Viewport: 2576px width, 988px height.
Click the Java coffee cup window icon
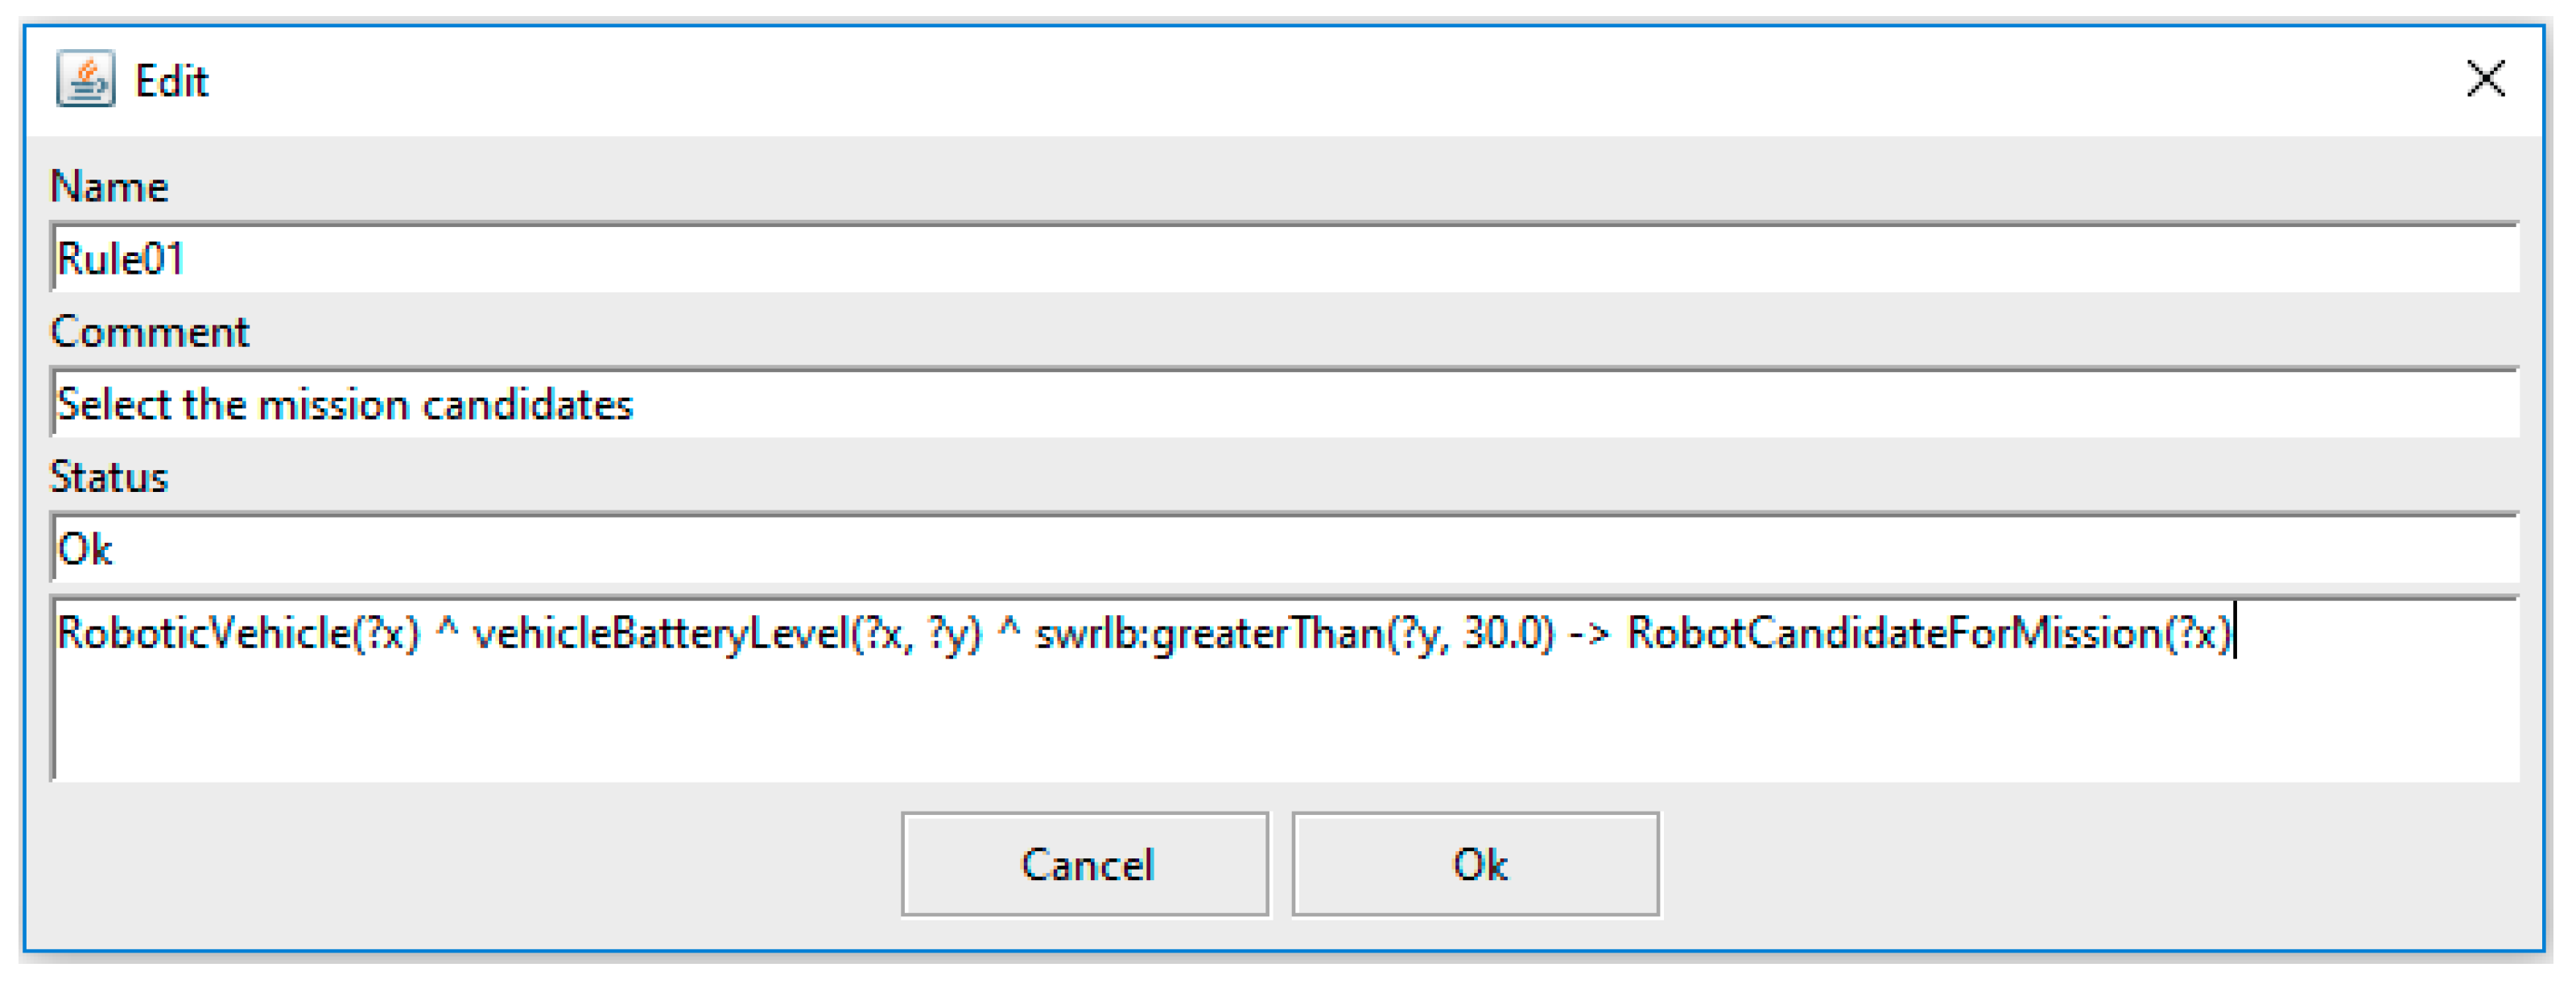[86, 79]
